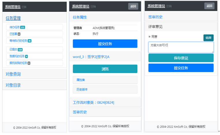Click the 保存意见 button
This screenshot has width=220, height=135.
181,58
